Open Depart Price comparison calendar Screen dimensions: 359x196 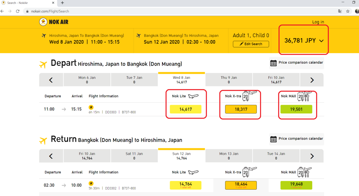[x=296, y=63]
